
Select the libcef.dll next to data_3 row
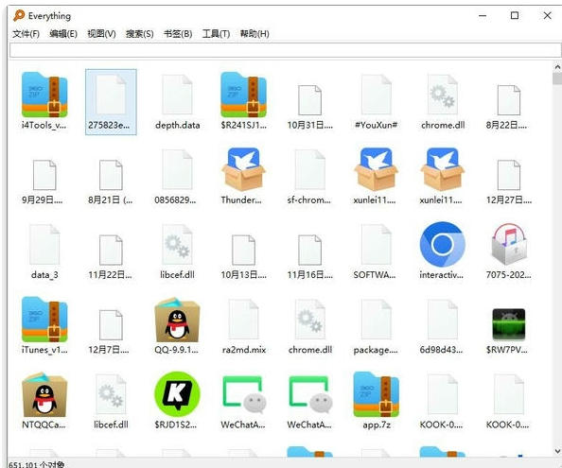177,245
